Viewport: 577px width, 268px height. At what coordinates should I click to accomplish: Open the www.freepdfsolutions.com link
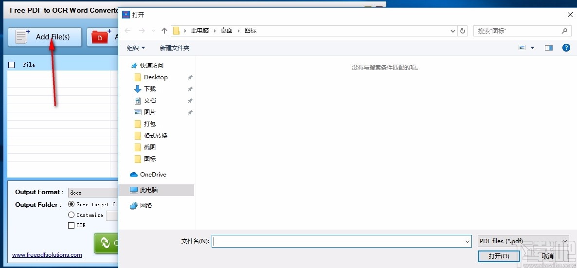(x=47, y=255)
